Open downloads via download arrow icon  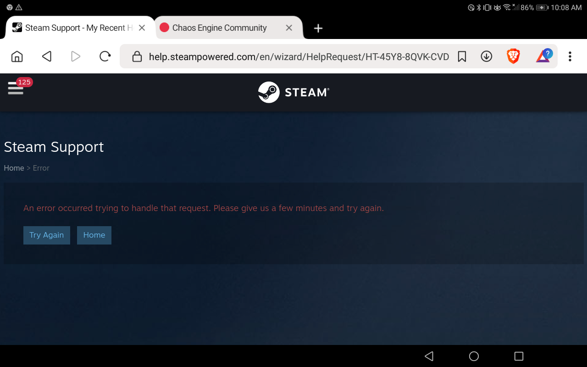pyautogui.click(x=487, y=56)
